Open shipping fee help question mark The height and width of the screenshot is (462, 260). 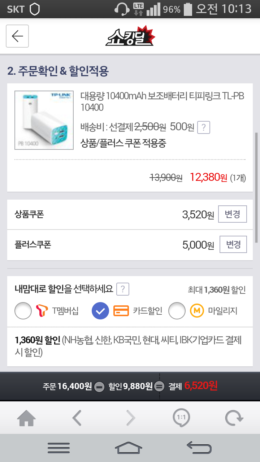point(204,127)
